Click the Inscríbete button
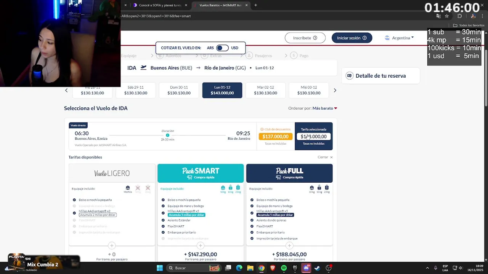 [305, 38]
